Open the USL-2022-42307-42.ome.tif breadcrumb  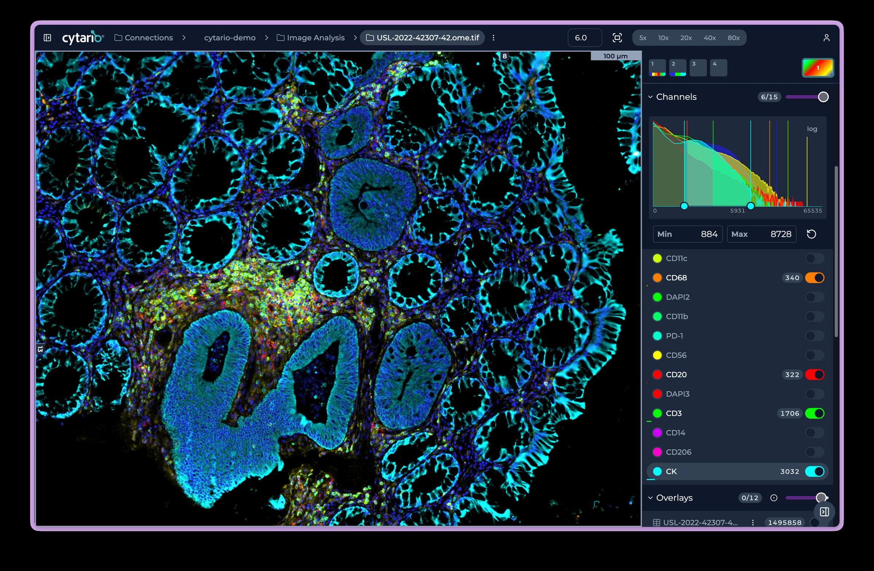pos(422,38)
